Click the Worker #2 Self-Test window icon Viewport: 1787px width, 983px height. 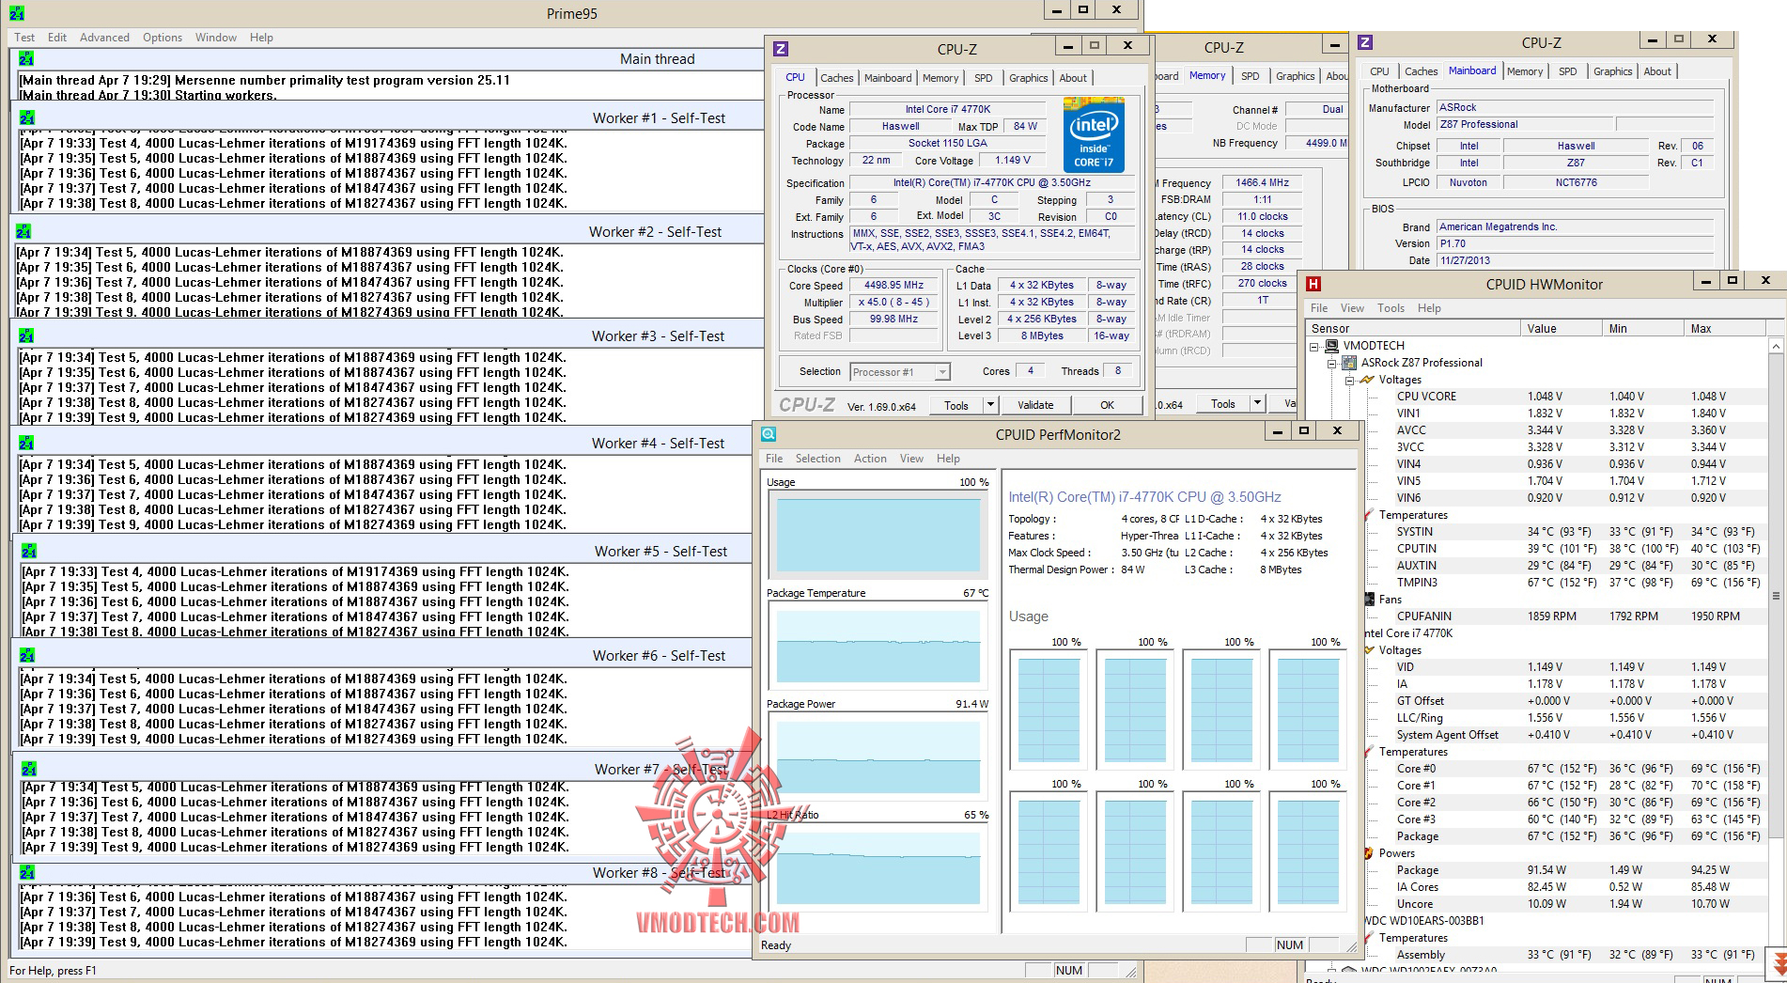(23, 231)
